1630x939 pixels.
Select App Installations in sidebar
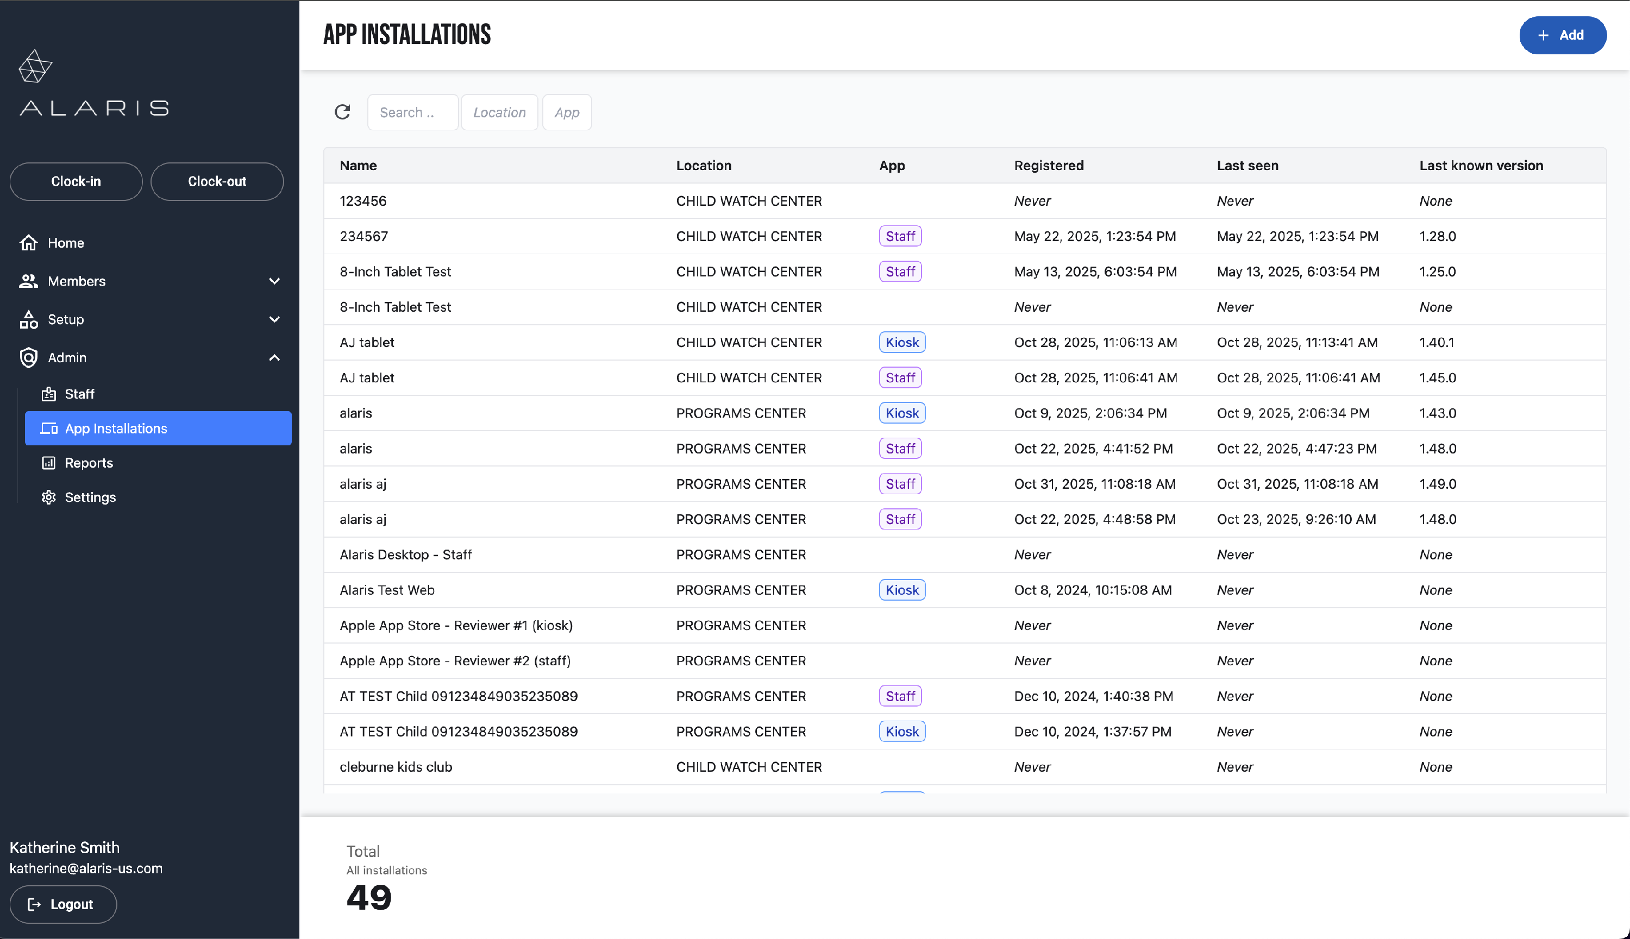tap(158, 428)
